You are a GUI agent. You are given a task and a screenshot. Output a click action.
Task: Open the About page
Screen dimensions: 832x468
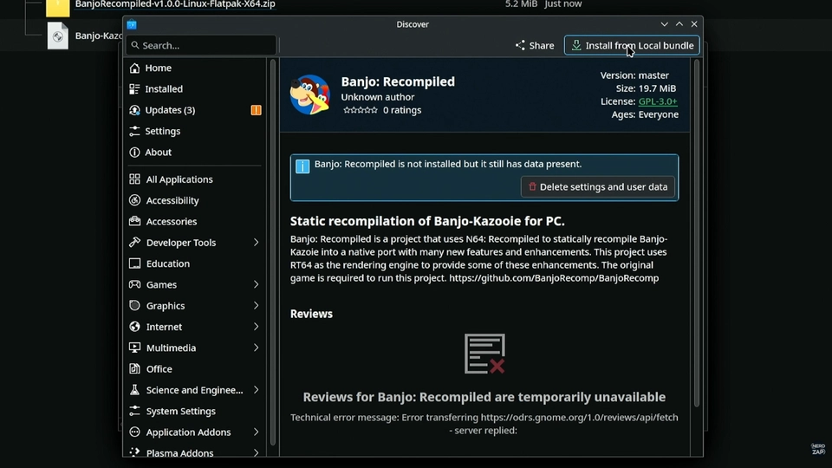tap(158, 153)
